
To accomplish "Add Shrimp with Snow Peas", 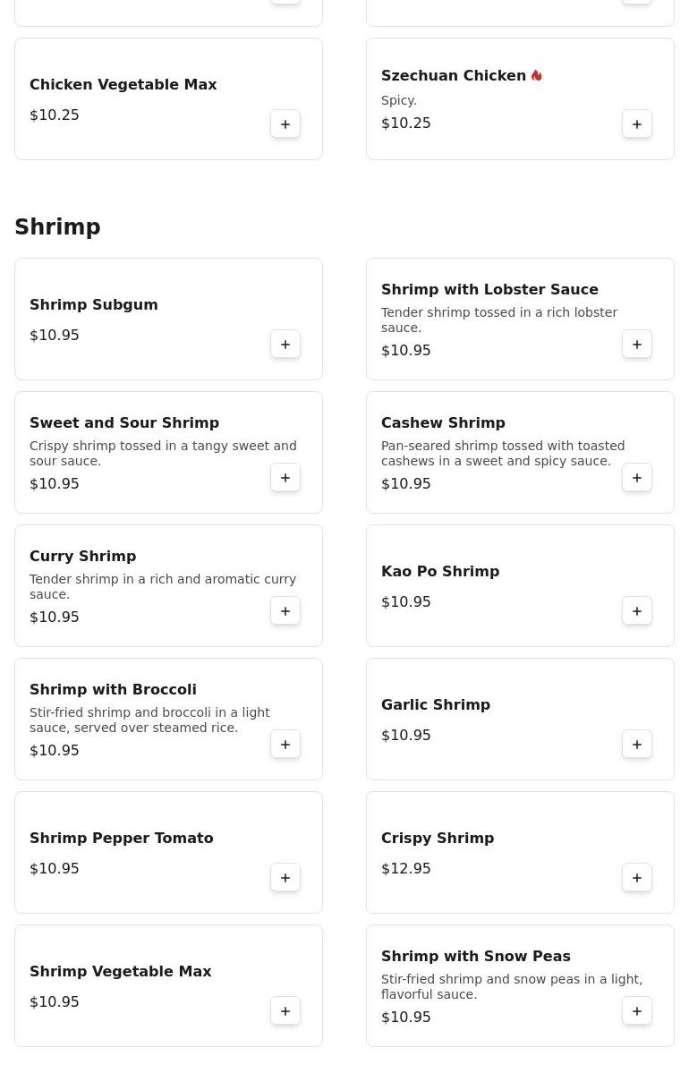I will 637,1011.
